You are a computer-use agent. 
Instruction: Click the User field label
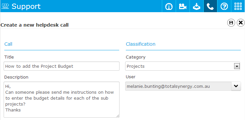131,77
